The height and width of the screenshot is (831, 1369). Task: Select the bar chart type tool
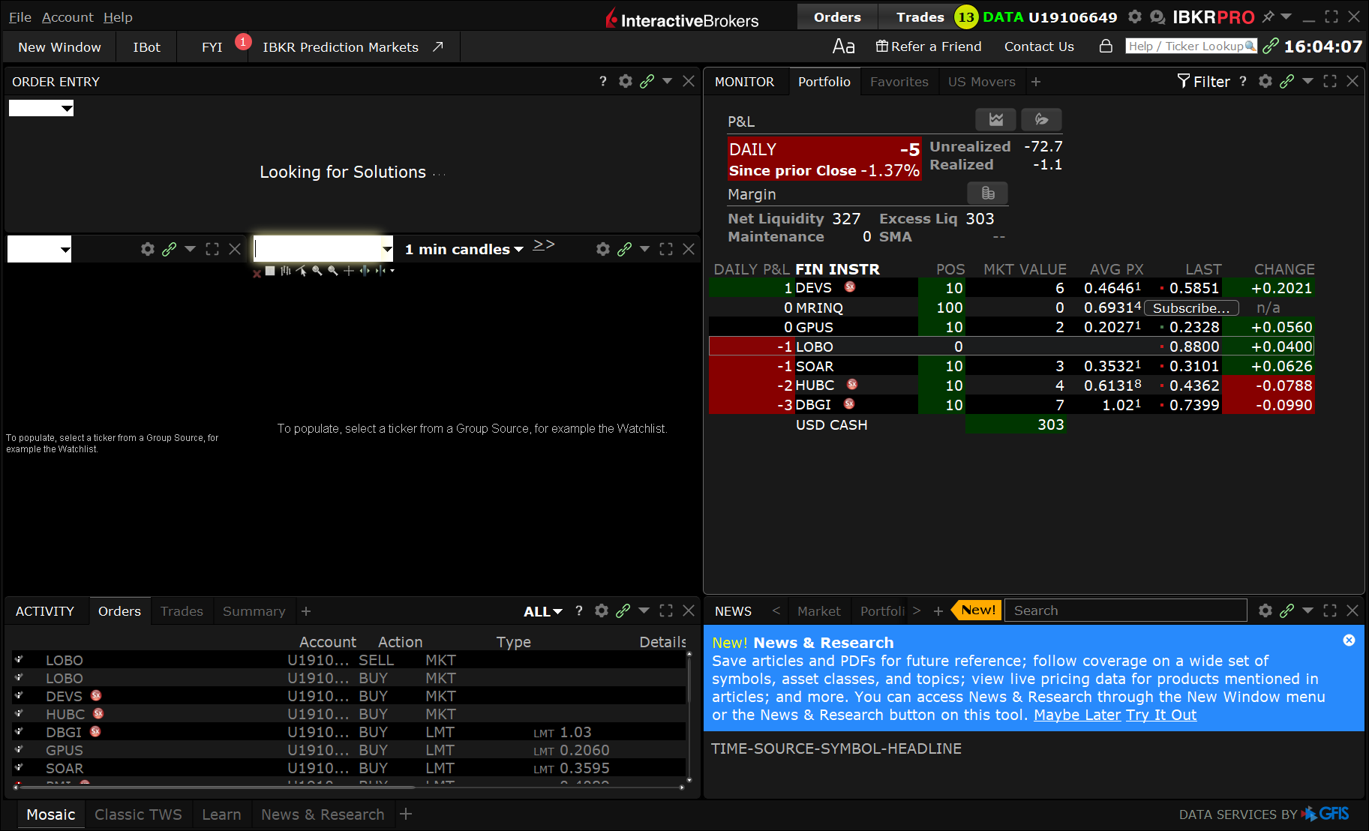coord(286,271)
